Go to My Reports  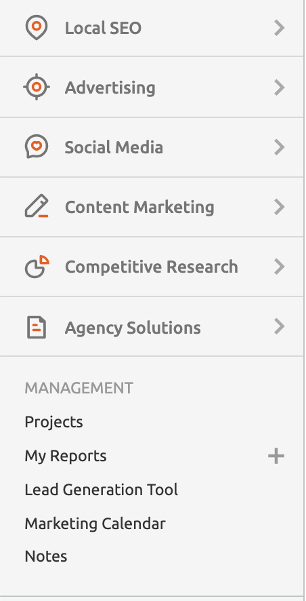(x=66, y=456)
